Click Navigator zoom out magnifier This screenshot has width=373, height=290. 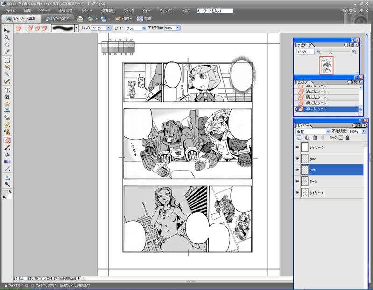(x=318, y=52)
